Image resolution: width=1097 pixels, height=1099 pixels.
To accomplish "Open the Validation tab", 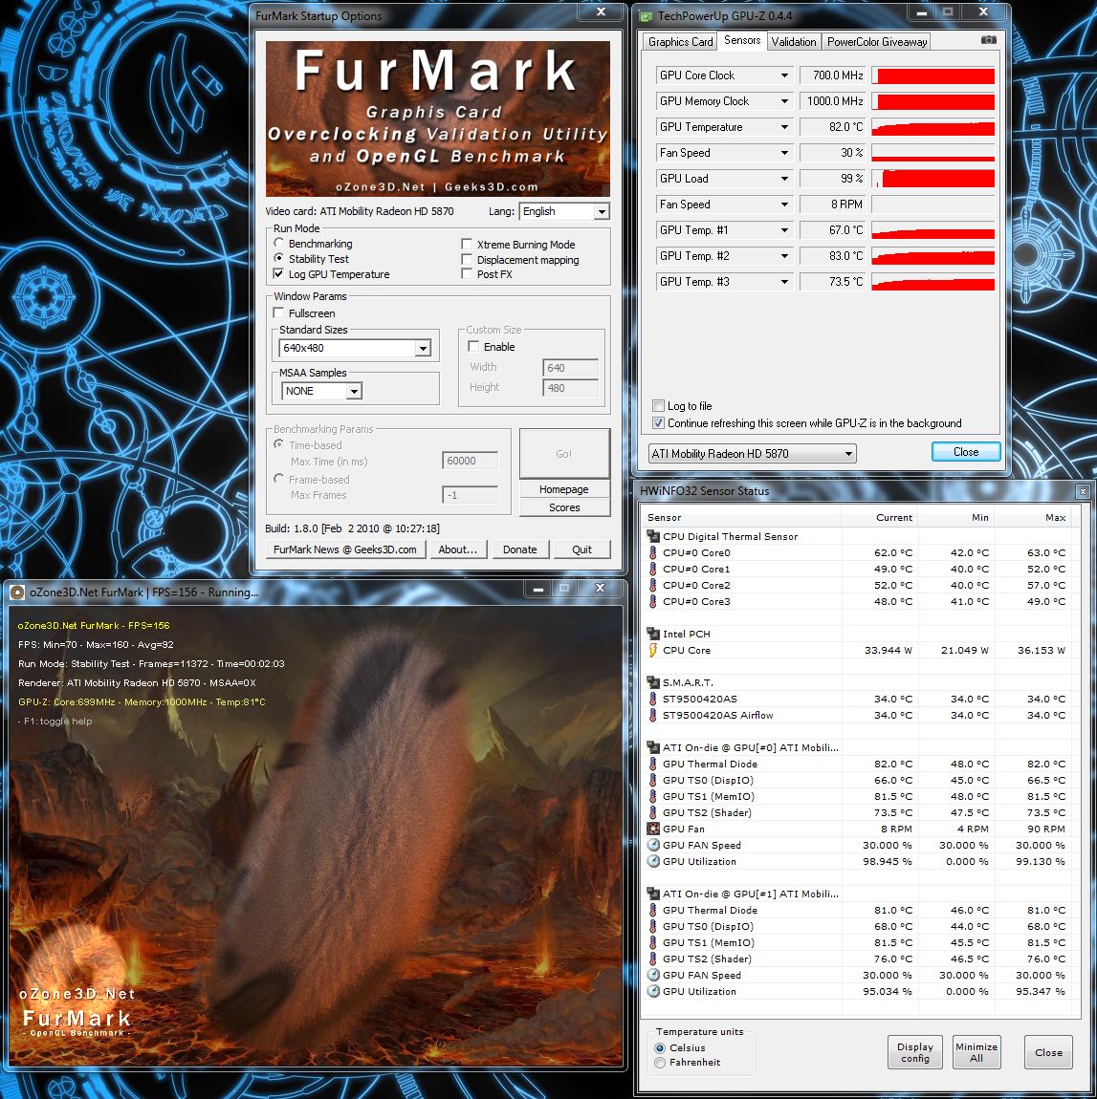I will coord(794,42).
